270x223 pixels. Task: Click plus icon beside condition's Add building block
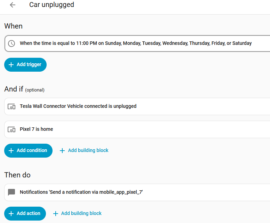coord(62,151)
